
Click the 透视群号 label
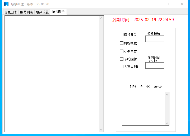154,34
